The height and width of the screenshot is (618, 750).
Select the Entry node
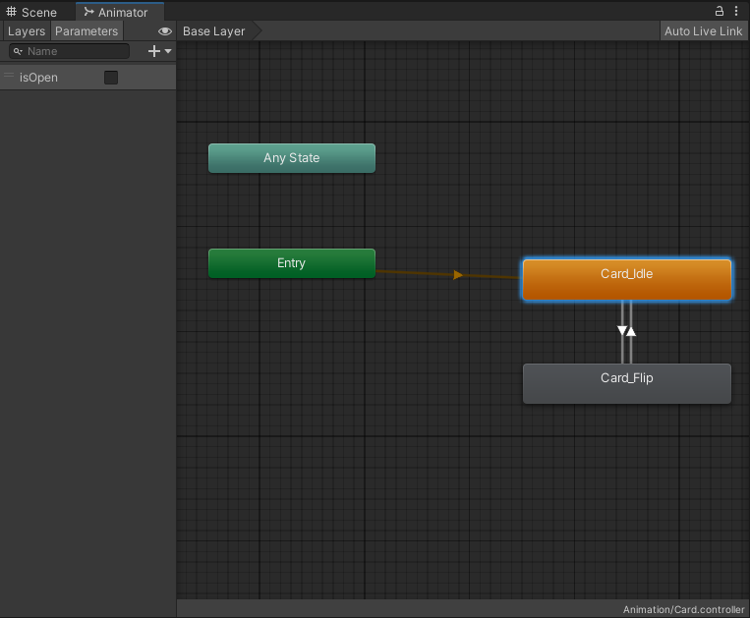pos(292,263)
